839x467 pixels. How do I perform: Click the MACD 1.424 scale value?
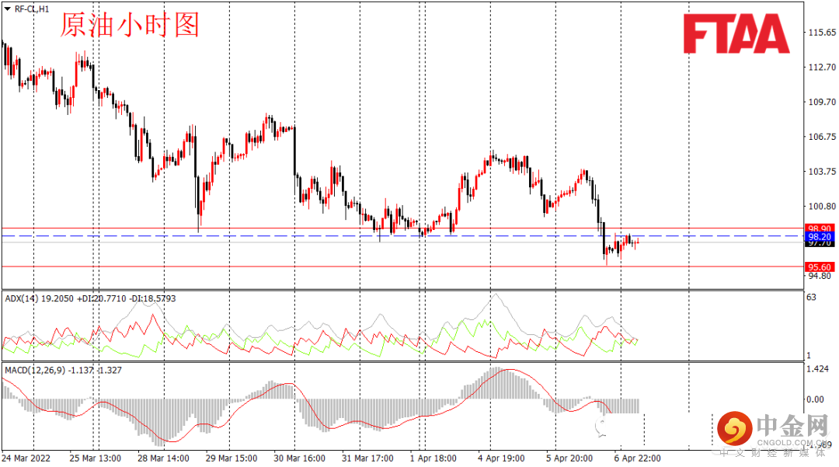coord(817,369)
